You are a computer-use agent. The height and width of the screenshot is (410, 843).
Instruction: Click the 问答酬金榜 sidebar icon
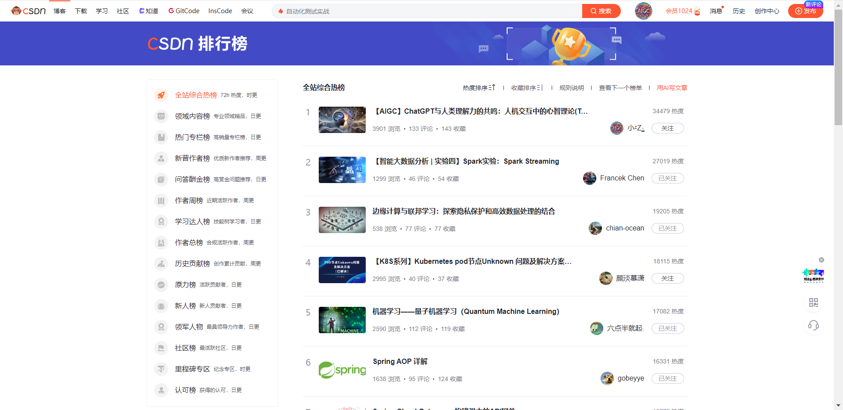click(x=161, y=180)
